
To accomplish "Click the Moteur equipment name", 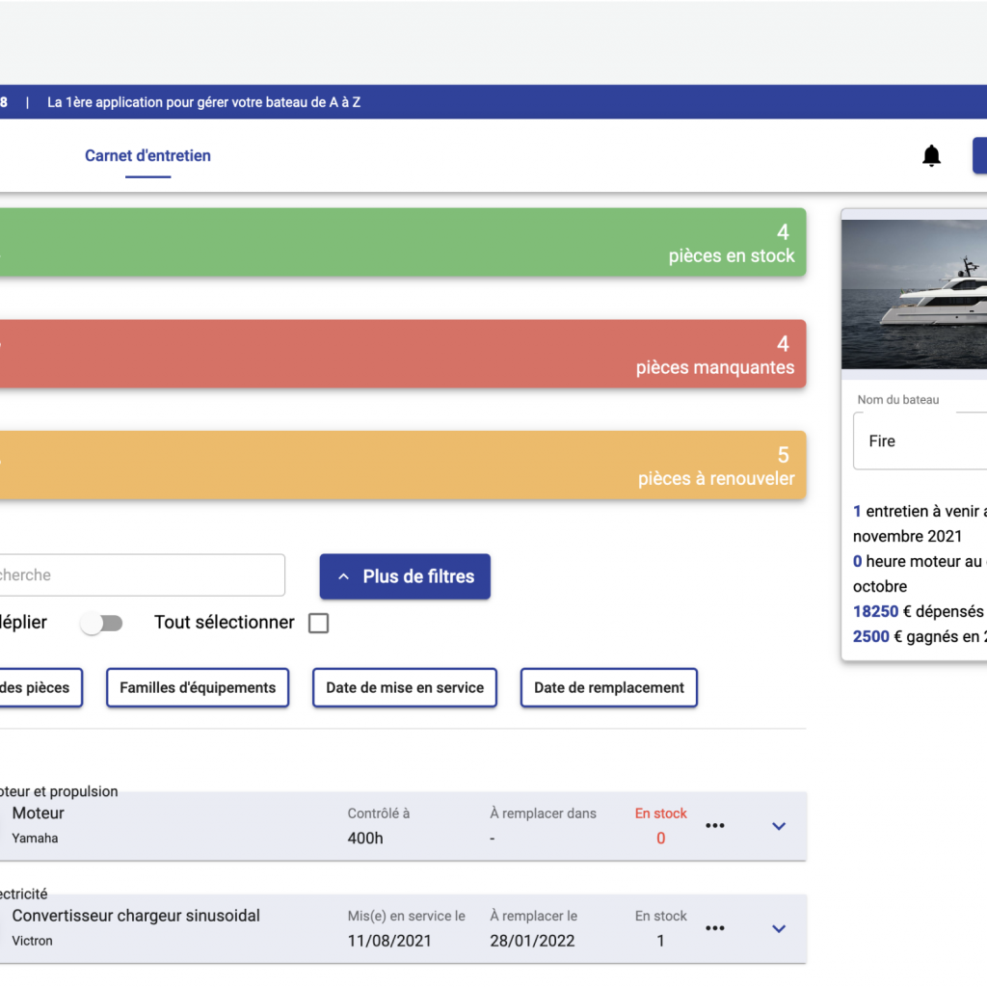I will (x=39, y=814).
